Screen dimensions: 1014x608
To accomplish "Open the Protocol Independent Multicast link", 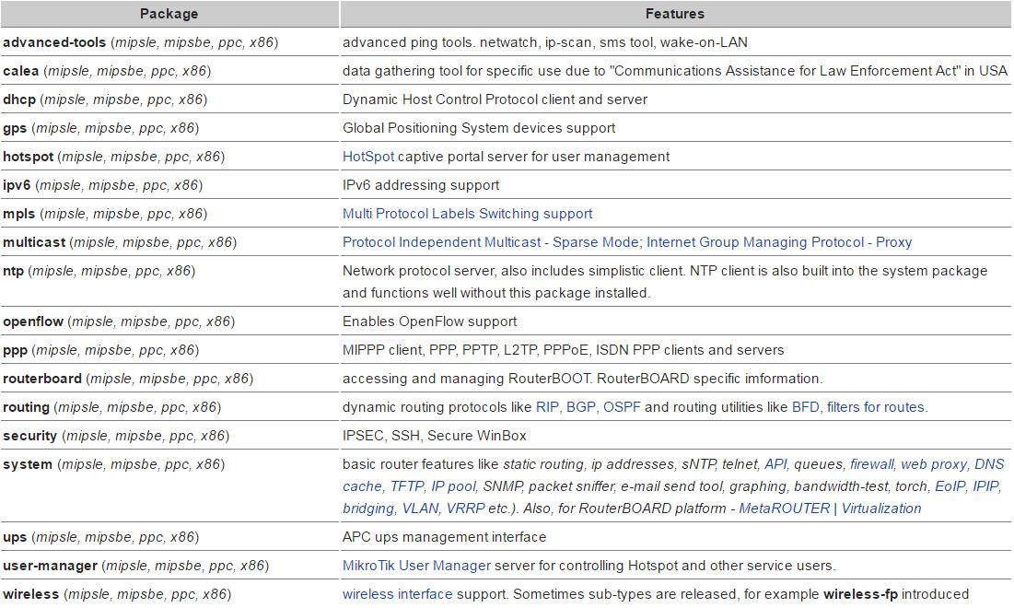I will coord(438,242).
